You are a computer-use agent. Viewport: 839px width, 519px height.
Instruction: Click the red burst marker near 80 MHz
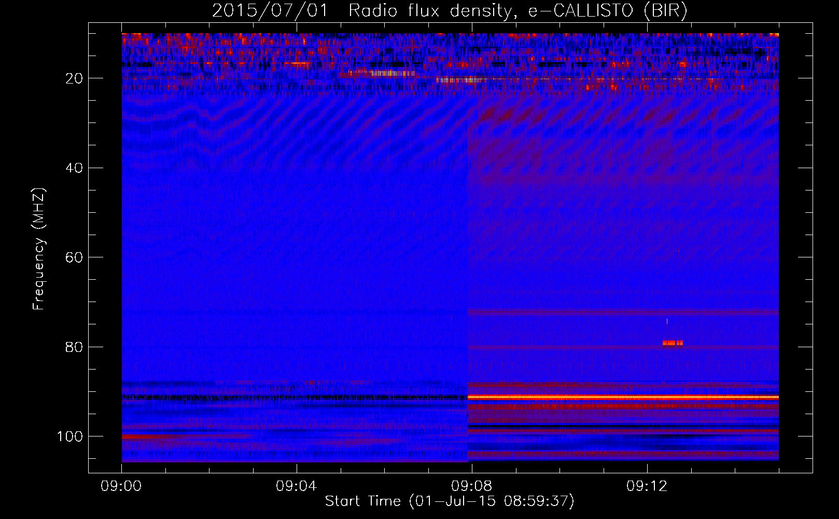click(673, 343)
